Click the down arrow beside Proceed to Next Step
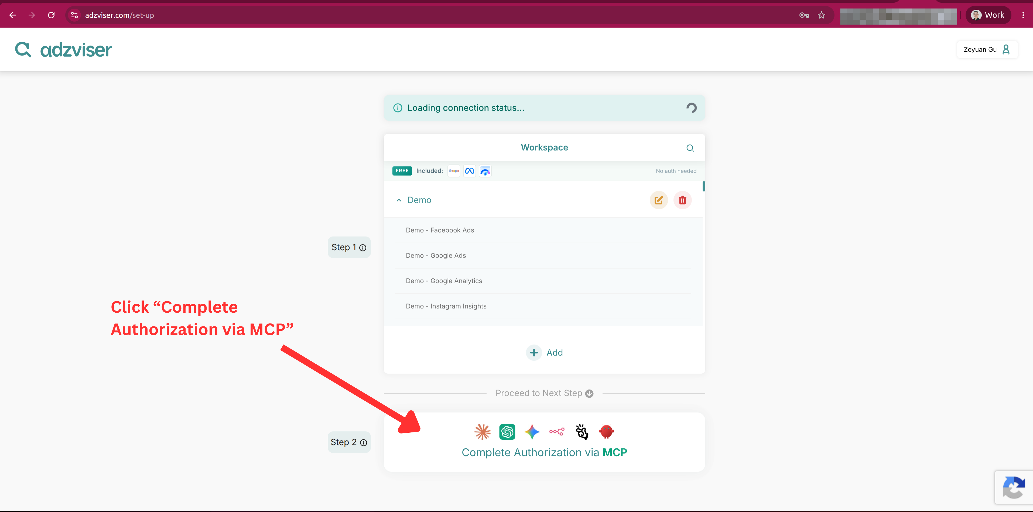 pos(589,394)
